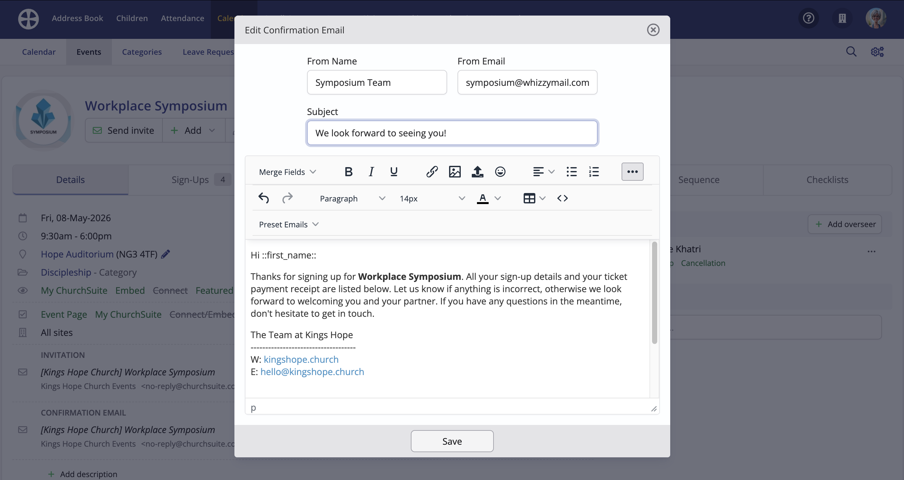904x480 pixels.
Task: Click the hello@kingshope.church email link
Action: 312,371
